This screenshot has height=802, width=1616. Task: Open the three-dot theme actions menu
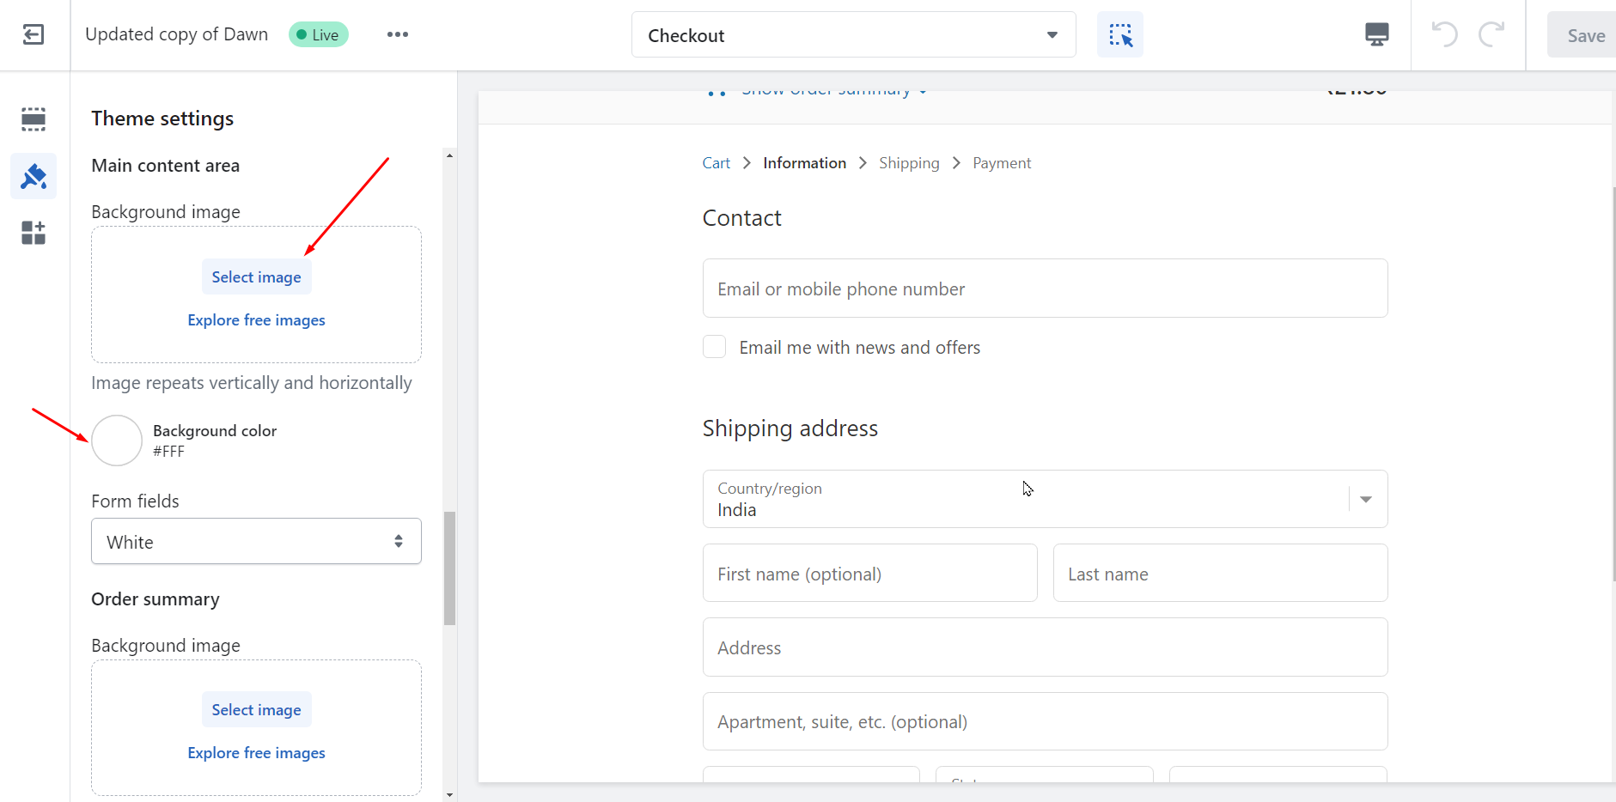pos(397,34)
